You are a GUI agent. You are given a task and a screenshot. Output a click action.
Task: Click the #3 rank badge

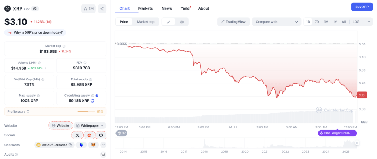click(35, 9)
